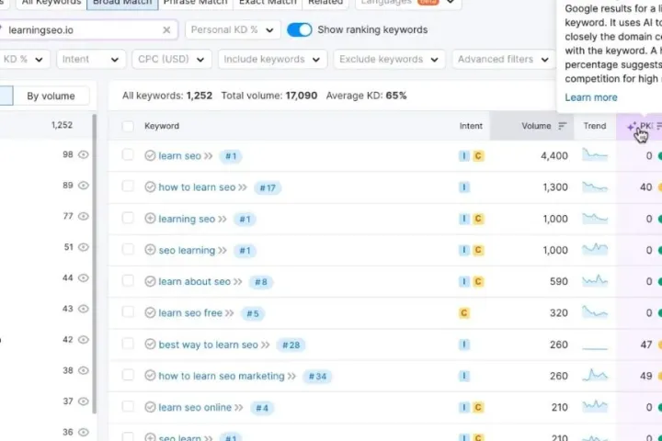Open the learn about seo keyword link

[x=194, y=281]
